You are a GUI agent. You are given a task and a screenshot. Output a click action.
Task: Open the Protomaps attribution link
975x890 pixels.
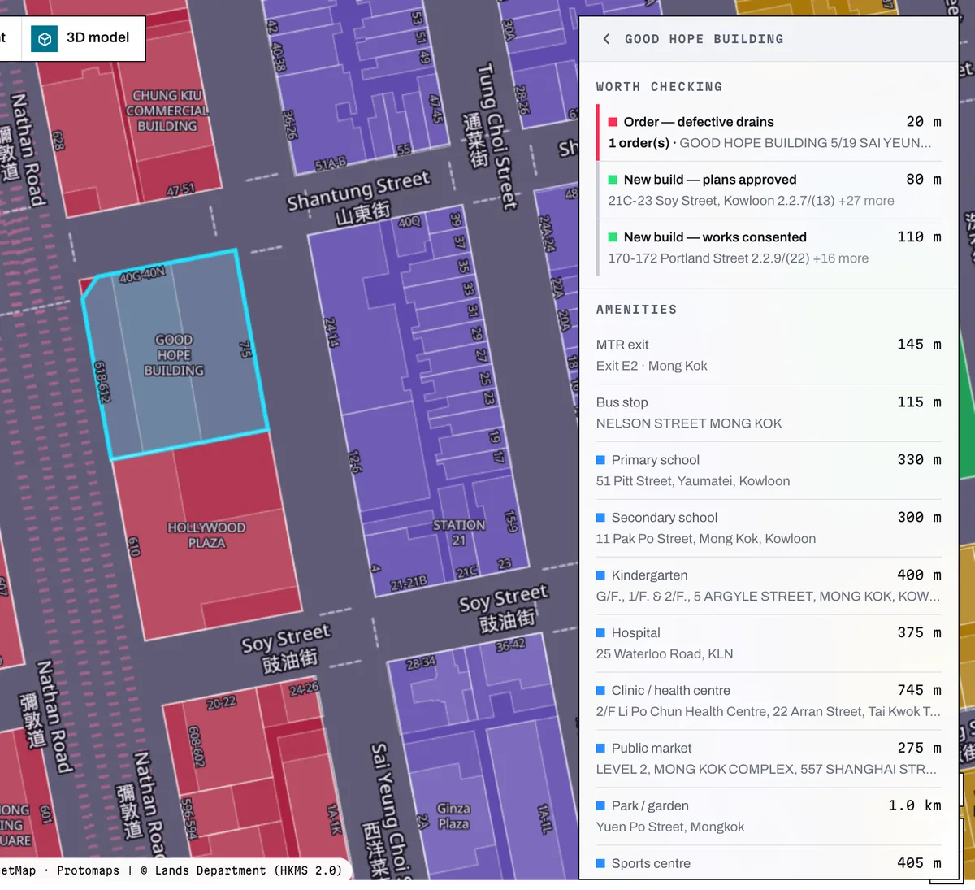coord(88,870)
